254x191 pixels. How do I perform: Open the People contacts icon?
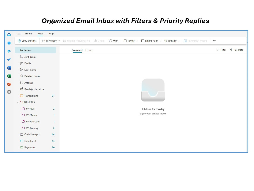pos(9,51)
